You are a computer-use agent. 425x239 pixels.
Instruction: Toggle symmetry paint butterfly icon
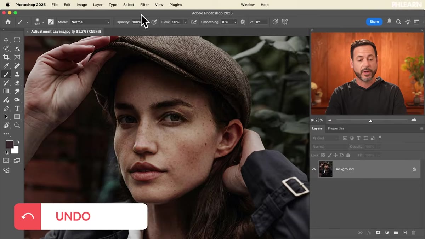(284, 22)
